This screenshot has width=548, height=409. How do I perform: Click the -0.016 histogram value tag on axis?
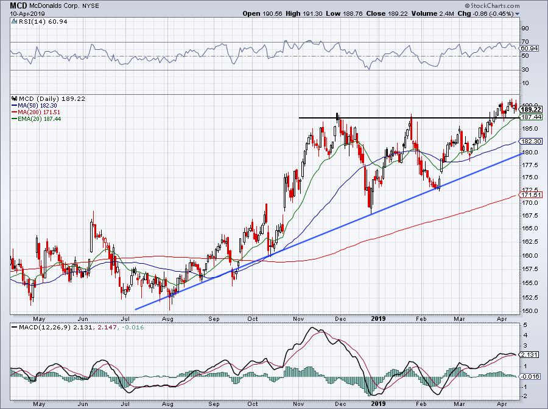coord(530,377)
